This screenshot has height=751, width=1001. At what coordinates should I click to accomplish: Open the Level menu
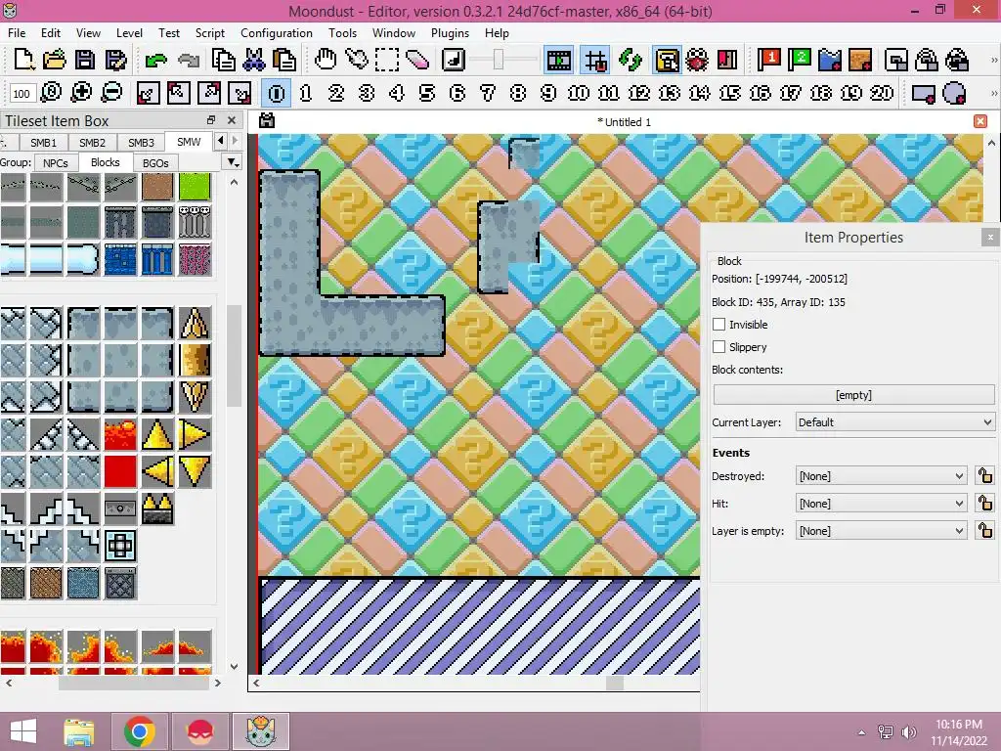pyautogui.click(x=129, y=32)
